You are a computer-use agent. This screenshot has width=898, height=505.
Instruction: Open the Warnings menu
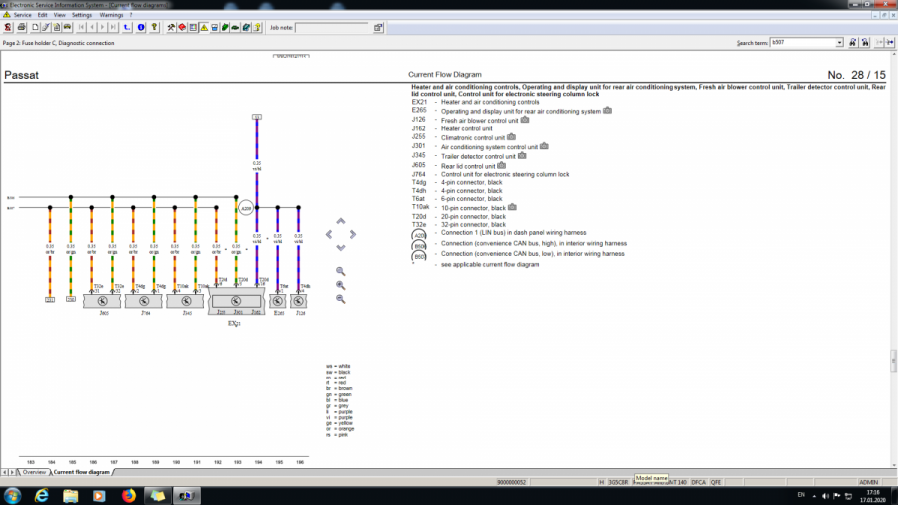coord(111,15)
